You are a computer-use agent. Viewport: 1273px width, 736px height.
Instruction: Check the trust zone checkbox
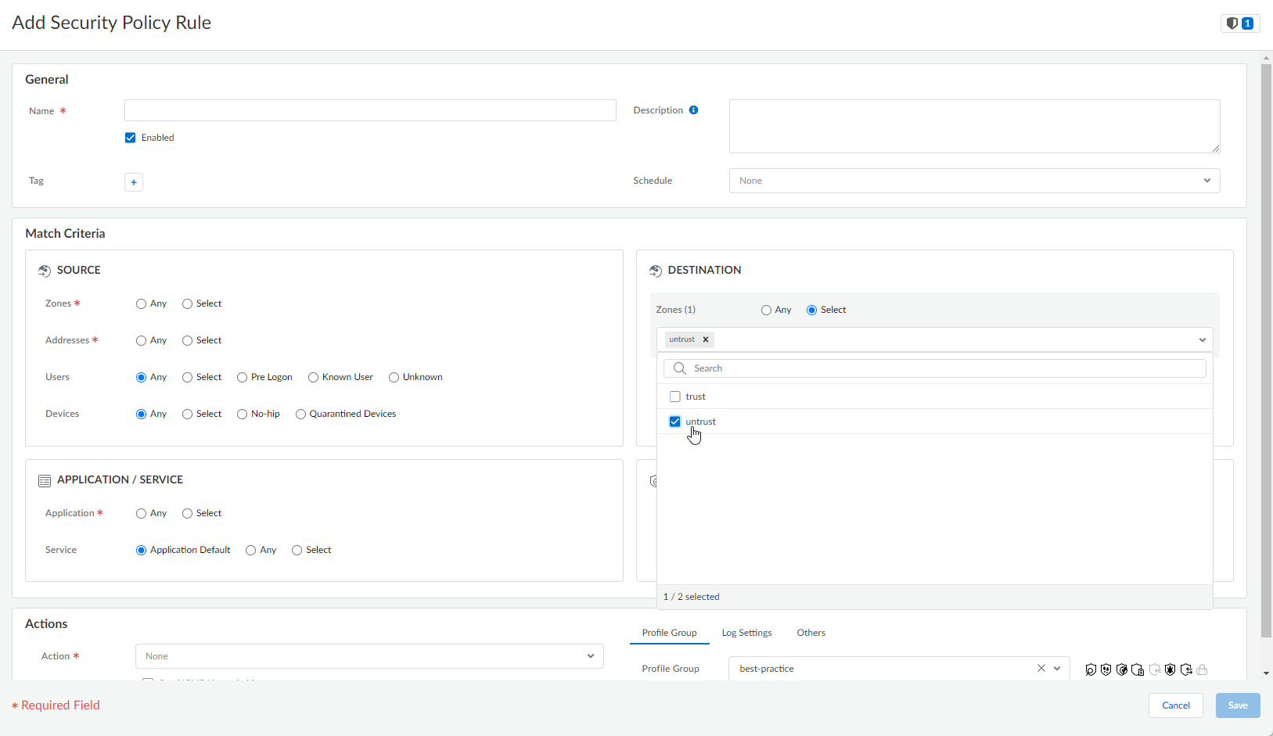click(x=675, y=397)
